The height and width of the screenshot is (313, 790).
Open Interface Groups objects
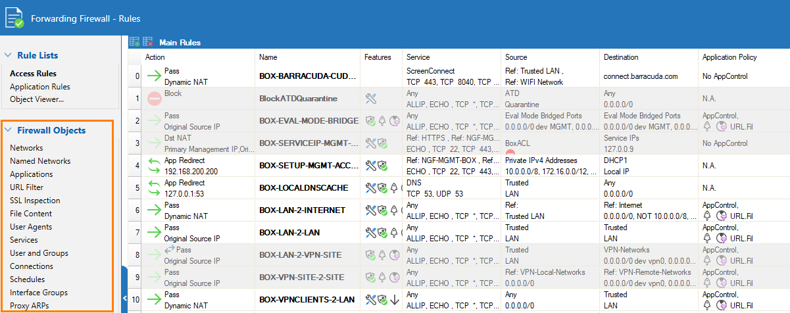(39, 293)
